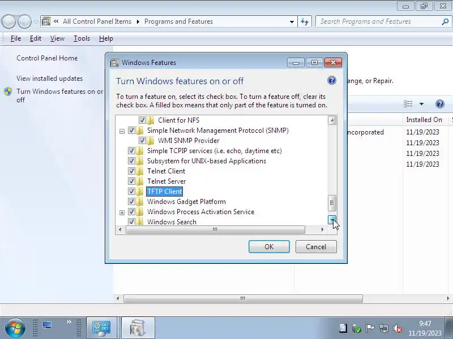The height and width of the screenshot is (339, 453).
Task: Click the Control Panel address bar icon
Action: point(46,21)
